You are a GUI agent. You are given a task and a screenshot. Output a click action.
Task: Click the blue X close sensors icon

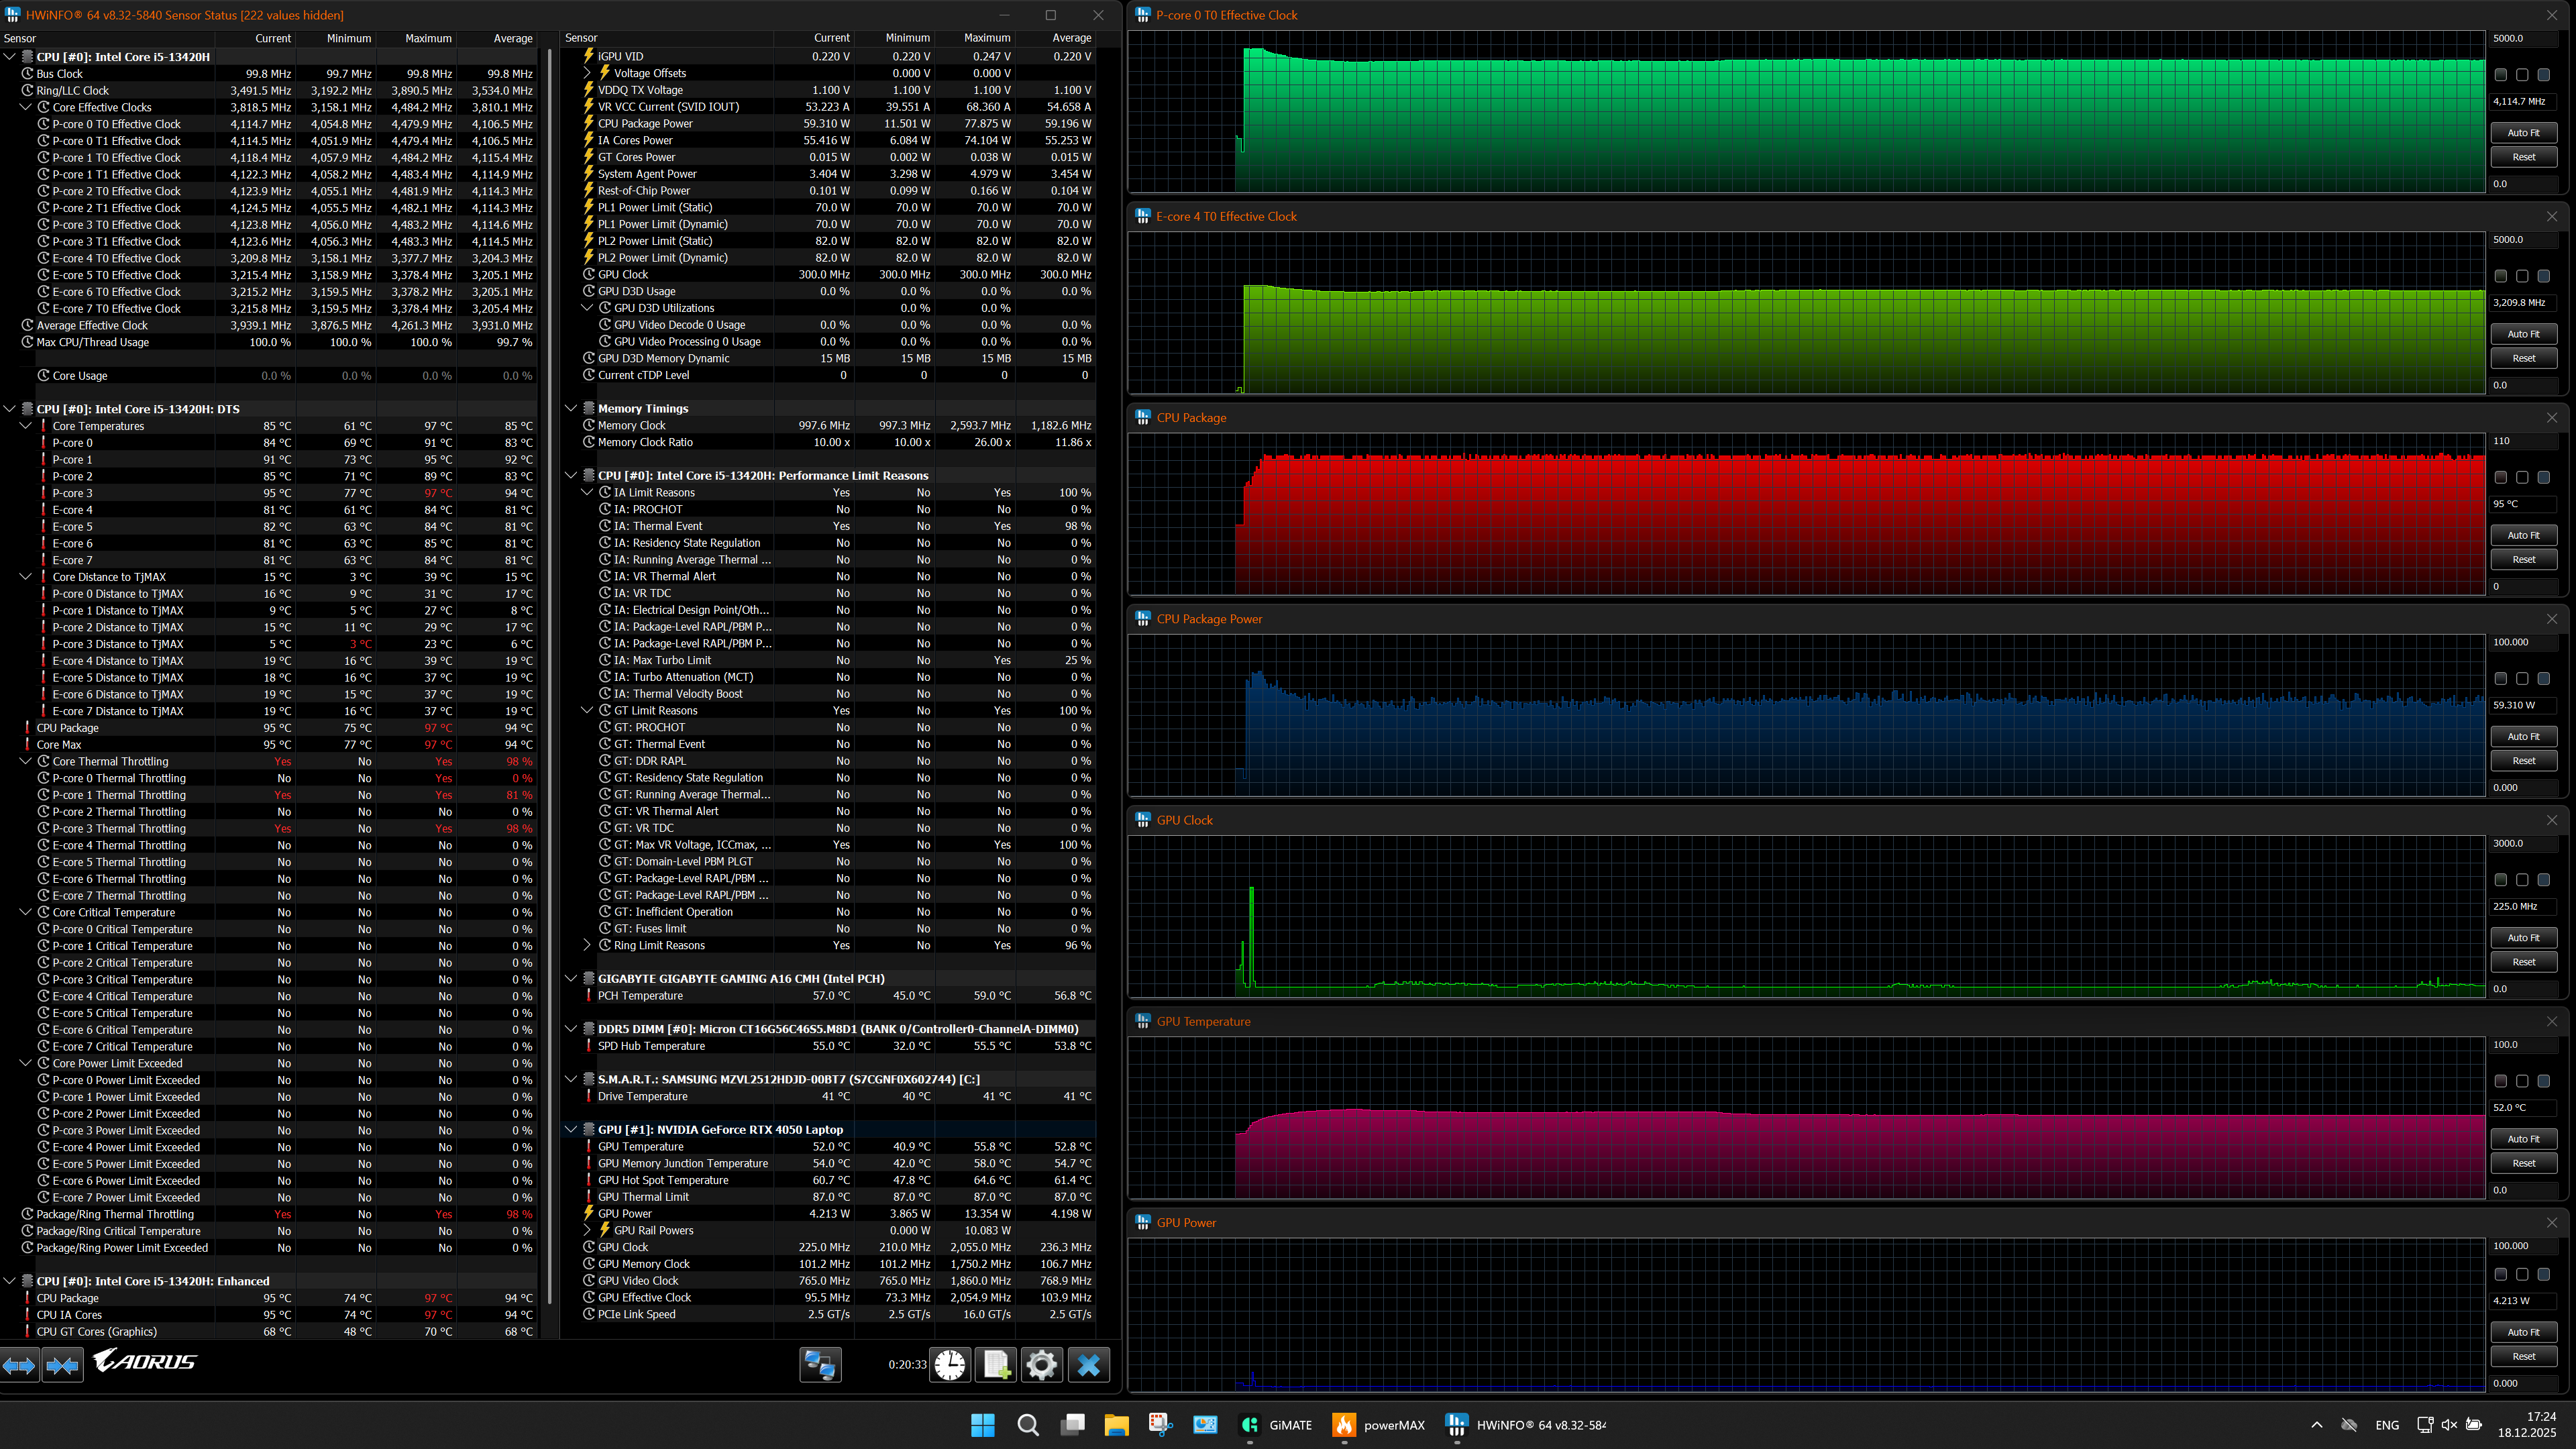coord(1088,1365)
